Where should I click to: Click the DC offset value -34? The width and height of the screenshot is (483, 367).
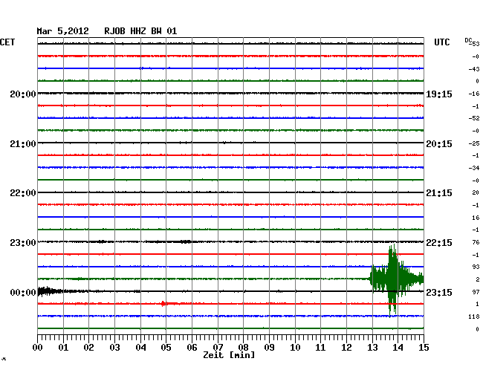(x=474, y=168)
